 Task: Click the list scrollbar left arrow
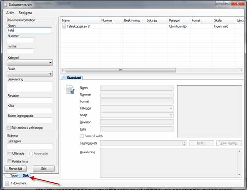[x=63, y=70]
